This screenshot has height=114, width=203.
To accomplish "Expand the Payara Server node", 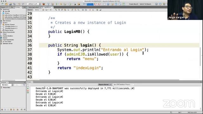I will click(1, 30).
